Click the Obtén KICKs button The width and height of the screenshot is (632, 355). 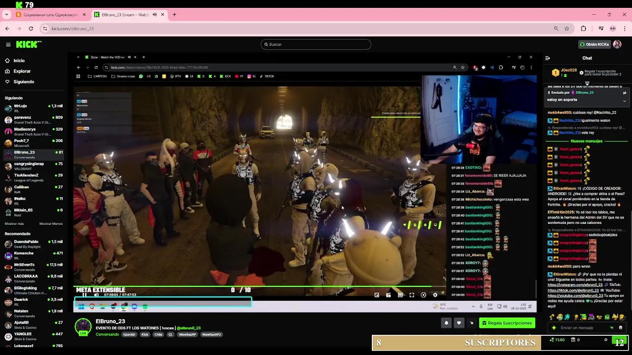point(595,44)
